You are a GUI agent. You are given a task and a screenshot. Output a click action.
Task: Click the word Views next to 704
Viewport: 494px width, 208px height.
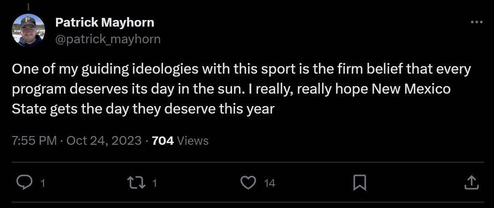coord(193,141)
